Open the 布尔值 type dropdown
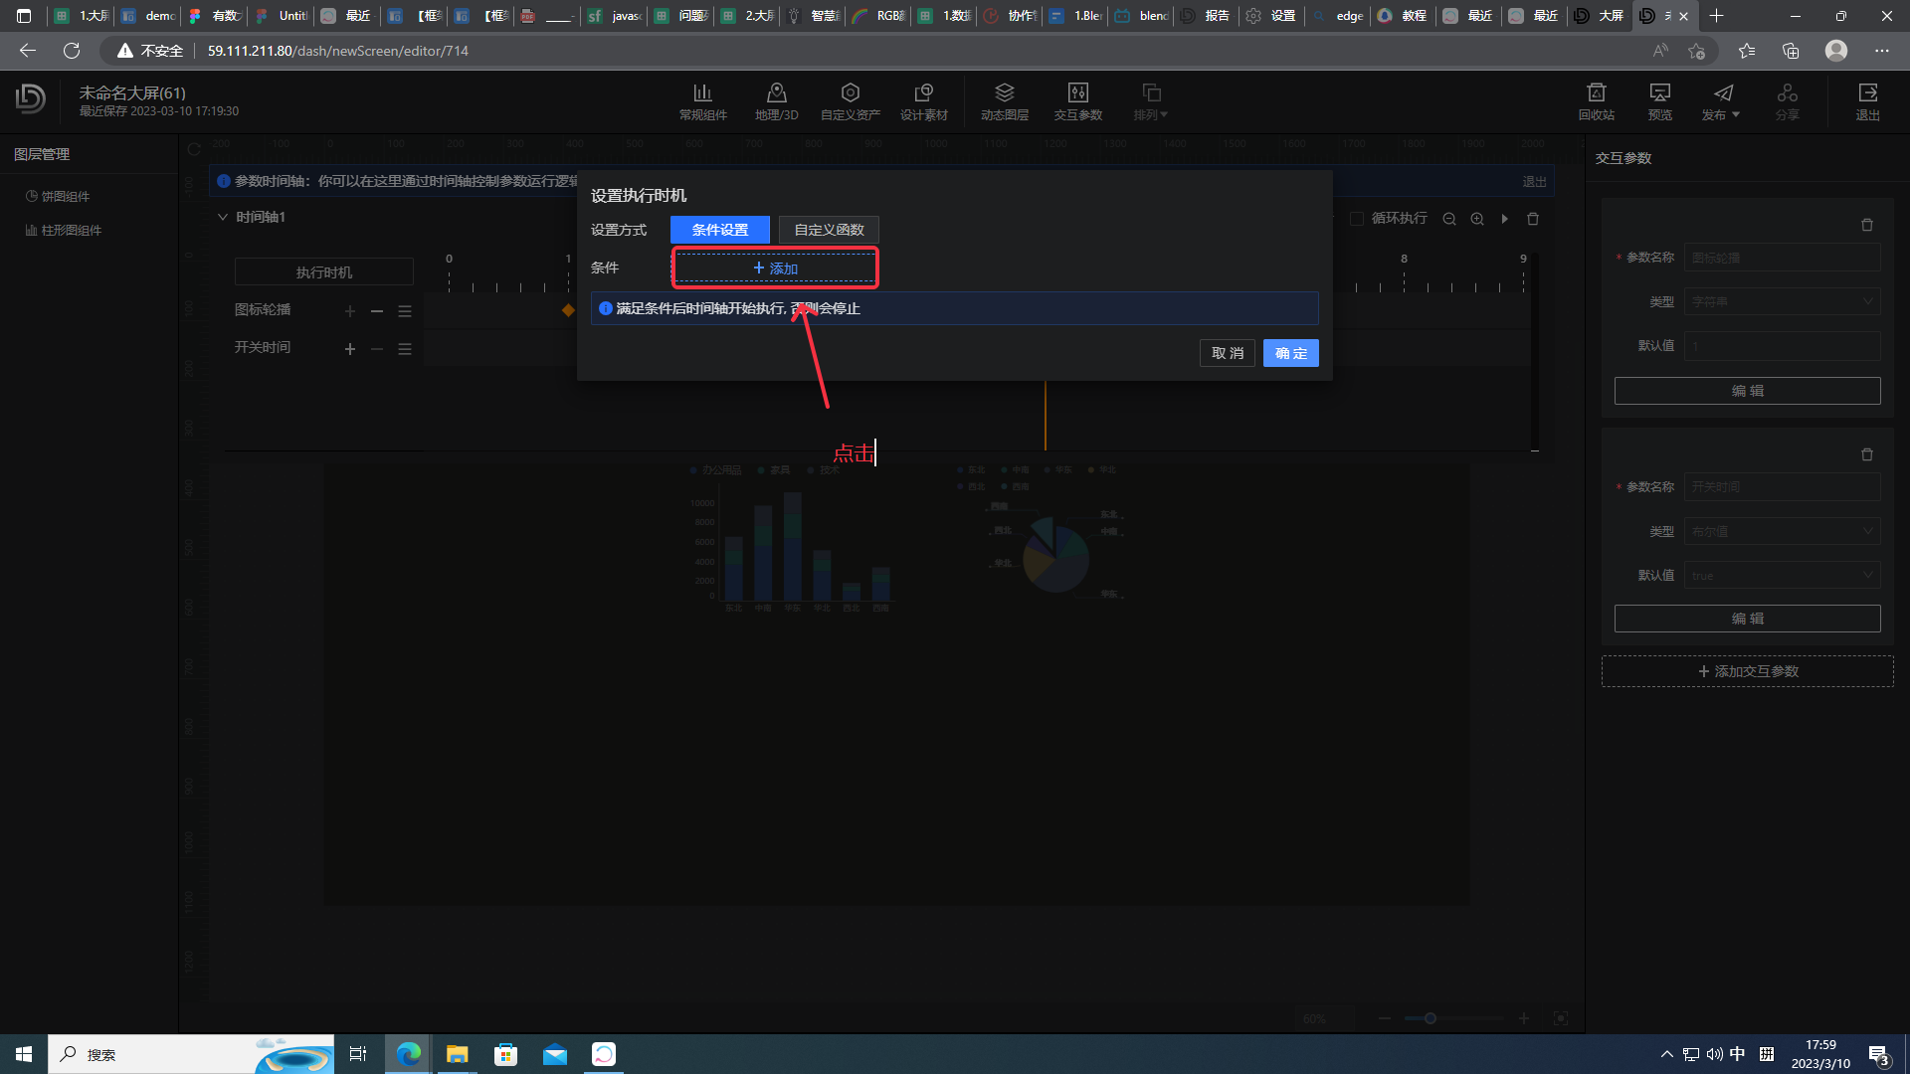 (1782, 531)
